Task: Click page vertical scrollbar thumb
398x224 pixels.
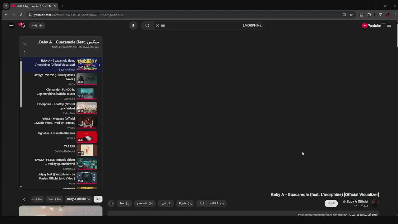Action: pos(397,35)
